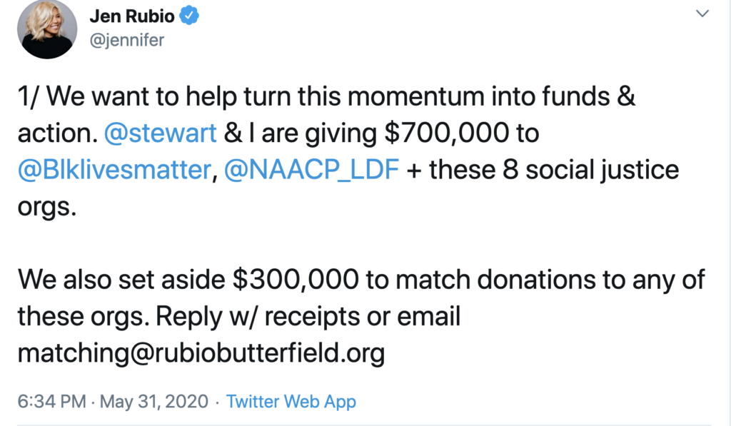The image size is (731, 426).
Task: Click the $700,000 amount in tweet
Action: click(447, 133)
